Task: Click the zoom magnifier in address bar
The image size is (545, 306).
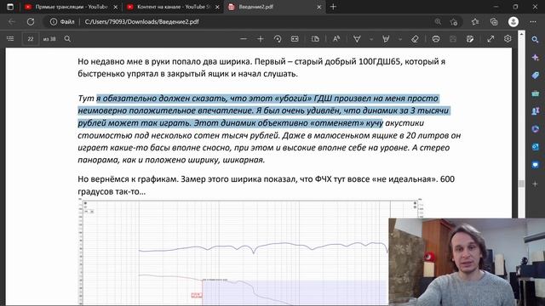Action: tap(438, 21)
